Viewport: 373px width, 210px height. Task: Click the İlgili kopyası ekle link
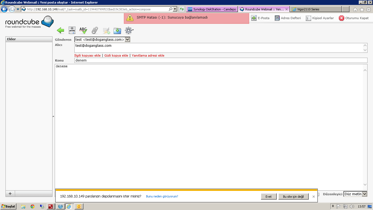pyautogui.click(x=88, y=56)
